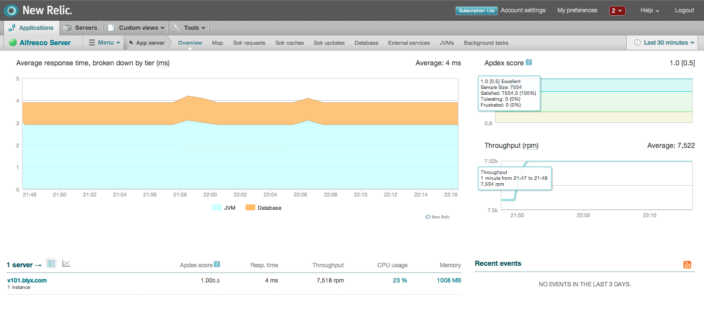Switch to server table grid view icon

(51, 264)
